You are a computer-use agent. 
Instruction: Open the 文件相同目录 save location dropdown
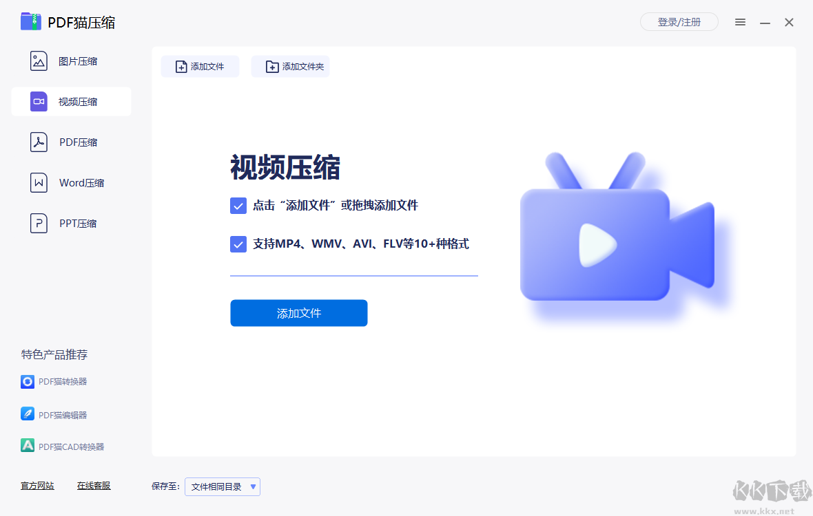[x=223, y=486]
